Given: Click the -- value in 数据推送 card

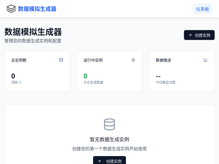Looking at the screenshot, I should 158,77.
